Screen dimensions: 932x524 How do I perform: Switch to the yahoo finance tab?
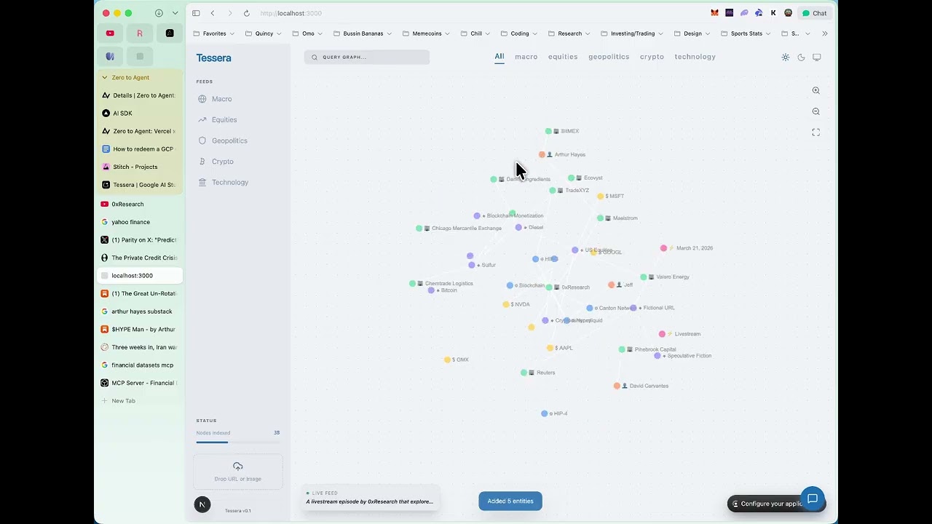point(140,222)
